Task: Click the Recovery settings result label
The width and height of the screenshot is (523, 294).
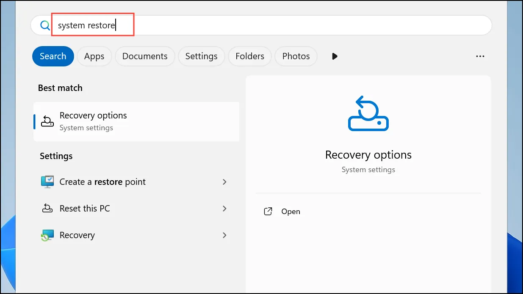Action: 77,235
